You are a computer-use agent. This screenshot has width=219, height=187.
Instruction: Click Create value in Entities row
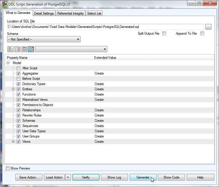pos(99,89)
